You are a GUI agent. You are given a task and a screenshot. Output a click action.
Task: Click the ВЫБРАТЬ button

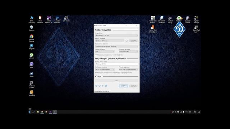tap(133, 41)
